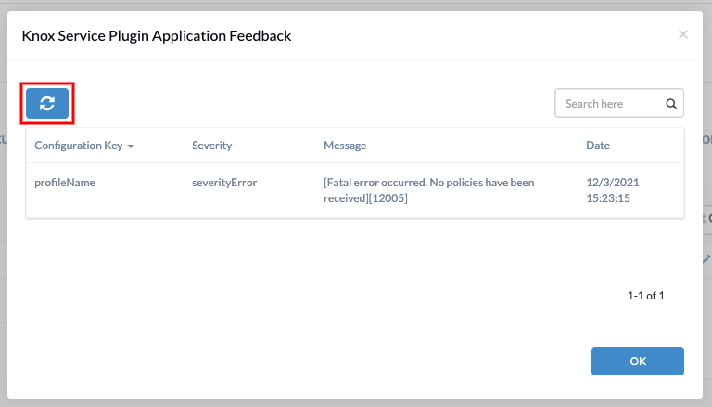The image size is (712, 407).
Task: Sort entries by Date column
Action: [598, 146]
